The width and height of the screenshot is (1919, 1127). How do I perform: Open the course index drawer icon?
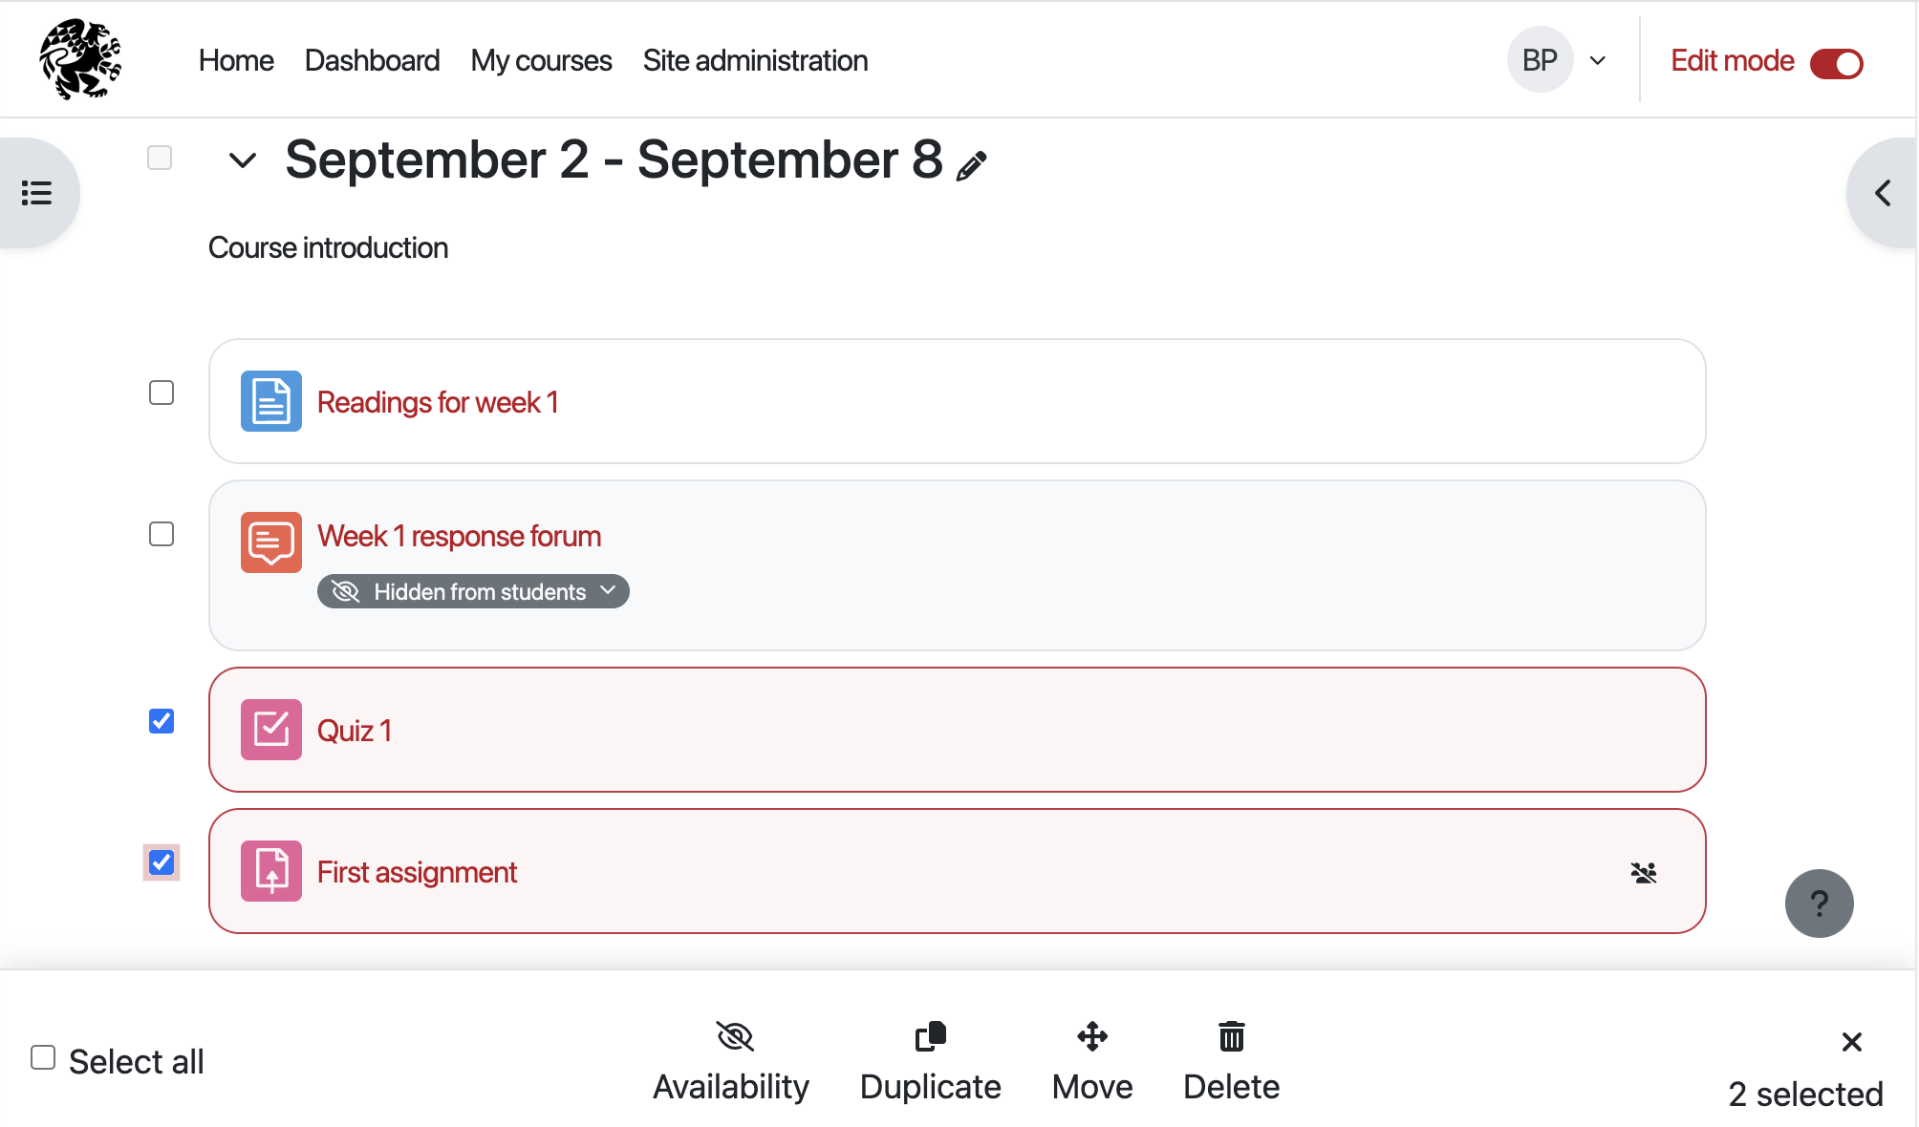click(x=37, y=193)
